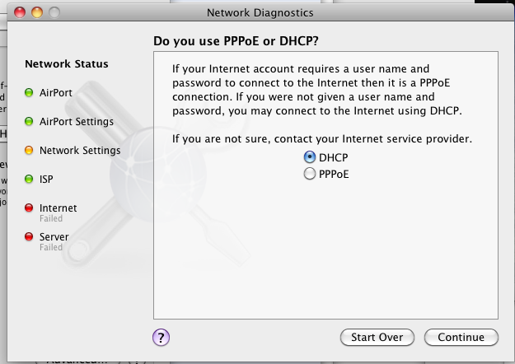Minimize the Network Diagnostics window
This screenshot has height=364, width=515.
(x=38, y=13)
